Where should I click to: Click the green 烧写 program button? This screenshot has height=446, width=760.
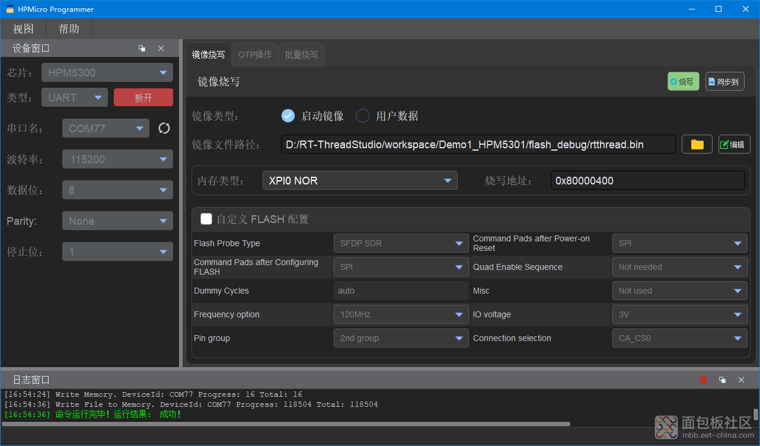[x=684, y=82]
